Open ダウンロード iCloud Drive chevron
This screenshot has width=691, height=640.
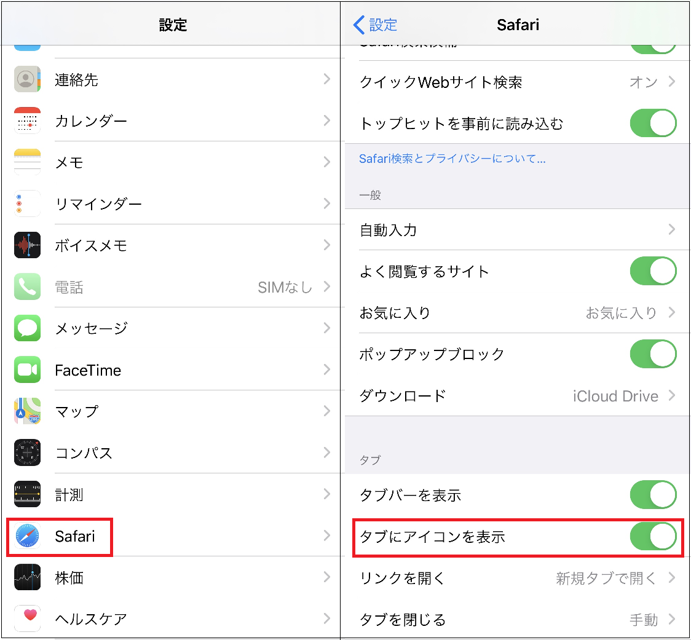pos(671,396)
